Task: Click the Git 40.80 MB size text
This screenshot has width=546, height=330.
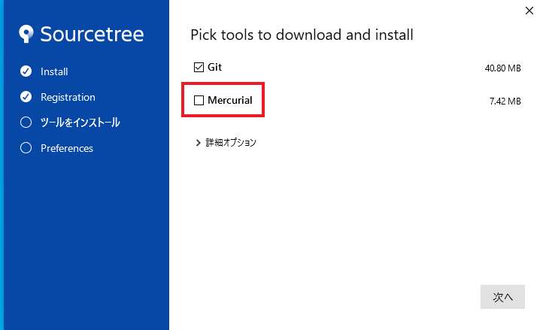Action: (x=503, y=68)
